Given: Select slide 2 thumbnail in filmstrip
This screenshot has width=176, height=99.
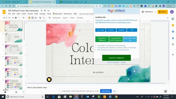Looking at the screenshot, I should click(14, 38).
